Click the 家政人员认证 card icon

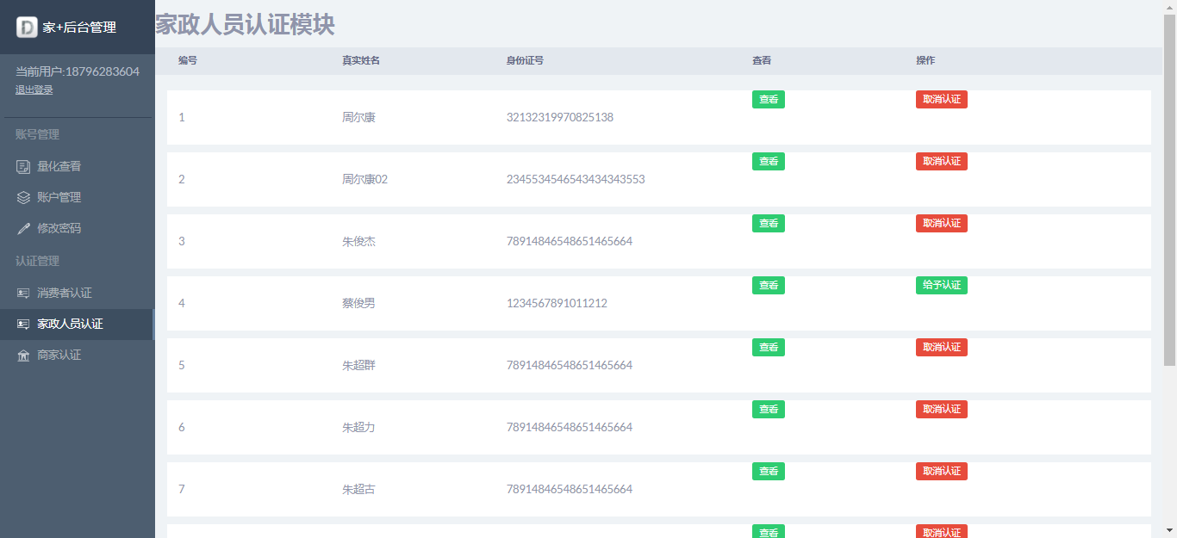click(23, 324)
